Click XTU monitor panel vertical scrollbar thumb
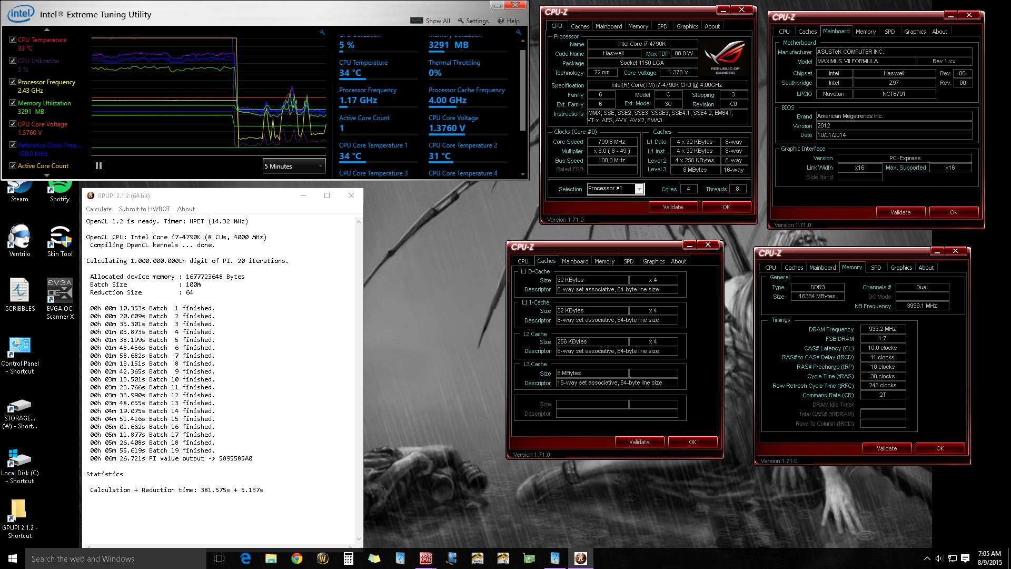 click(x=522, y=90)
